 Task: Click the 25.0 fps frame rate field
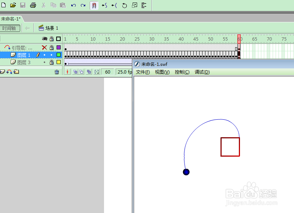coord(124,72)
